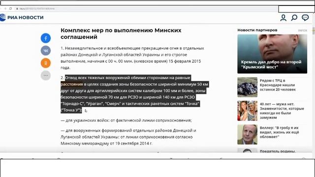Click the RIA Novosti logo

pyautogui.click(x=22, y=18)
